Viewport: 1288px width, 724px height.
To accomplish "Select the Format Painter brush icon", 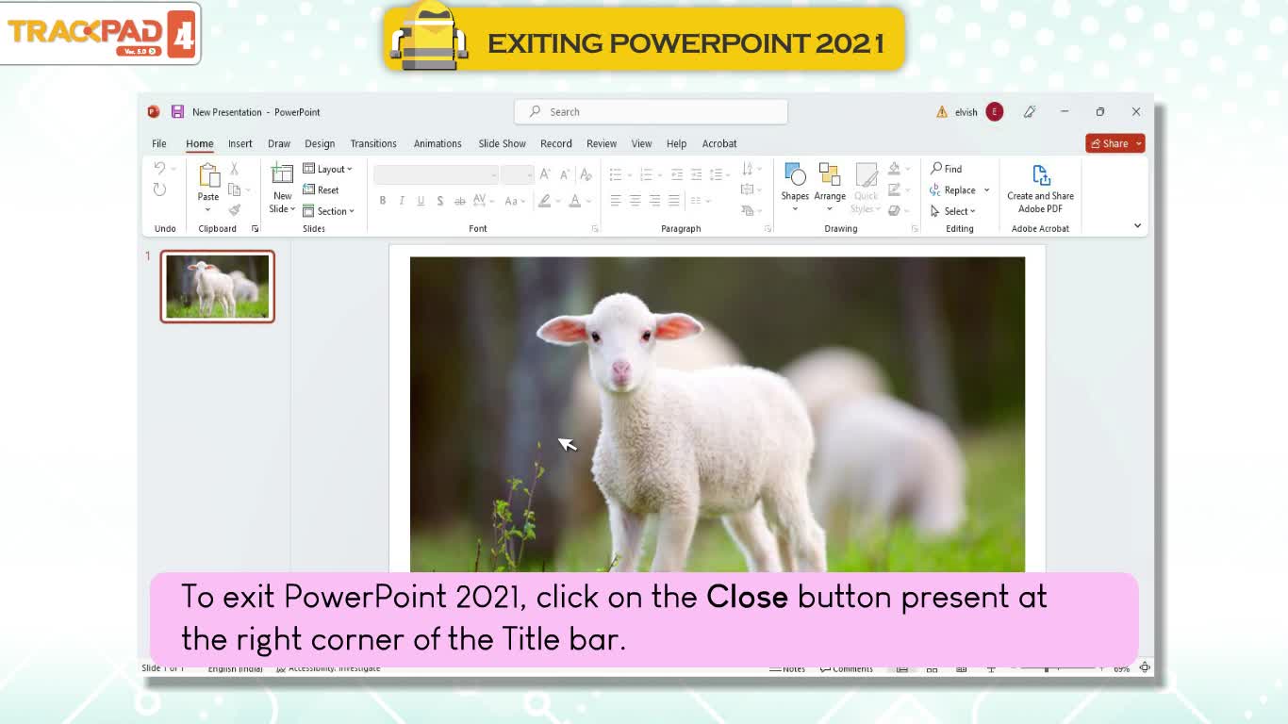I will [x=234, y=210].
